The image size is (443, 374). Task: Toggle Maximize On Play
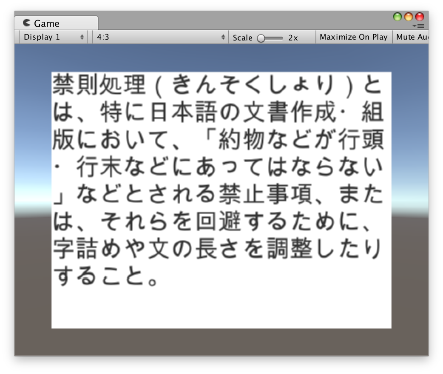353,37
